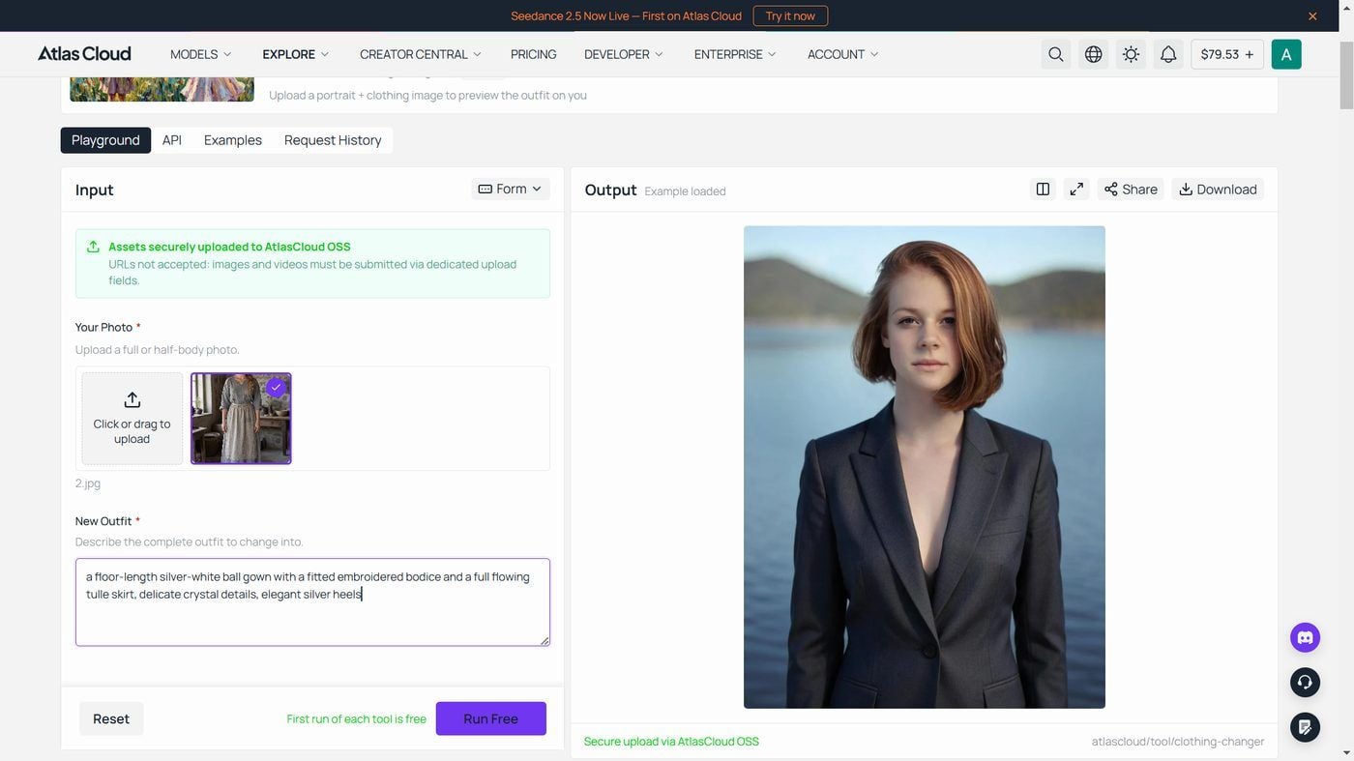Click the Reset button
Image resolution: width=1354 pixels, height=761 pixels.
[111, 718]
